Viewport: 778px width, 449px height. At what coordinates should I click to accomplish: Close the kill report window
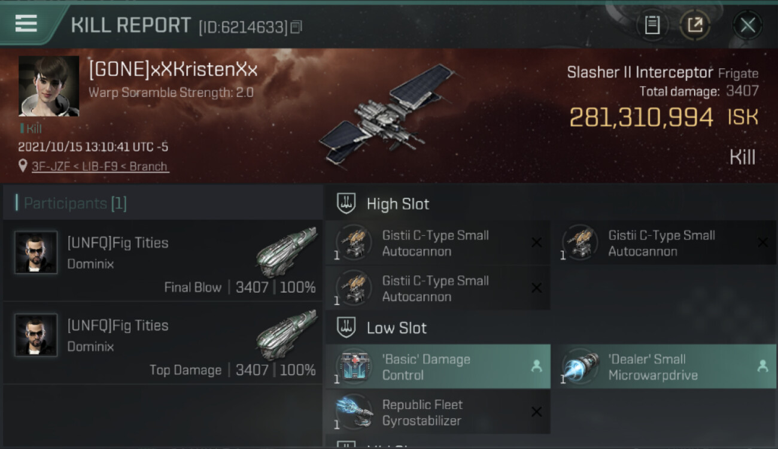[747, 25]
